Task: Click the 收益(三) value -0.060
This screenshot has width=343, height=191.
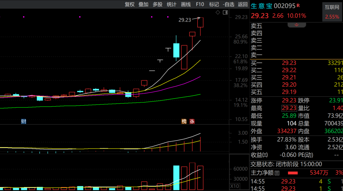Action: pos(288,155)
